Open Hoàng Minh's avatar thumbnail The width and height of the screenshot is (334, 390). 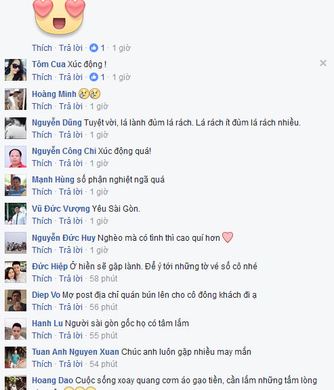pos(16,99)
